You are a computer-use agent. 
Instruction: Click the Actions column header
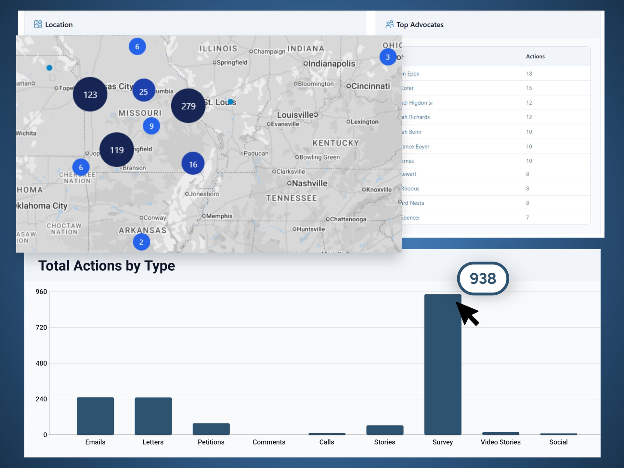coord(535,57)
